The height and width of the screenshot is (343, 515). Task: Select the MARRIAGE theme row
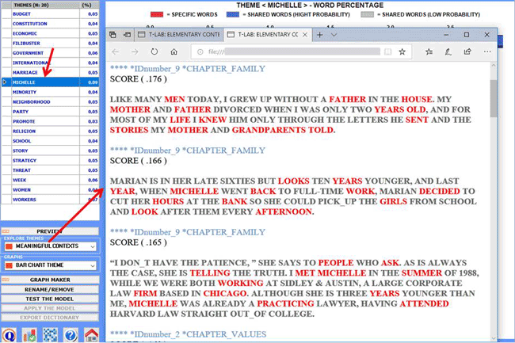tap(50, 73)
